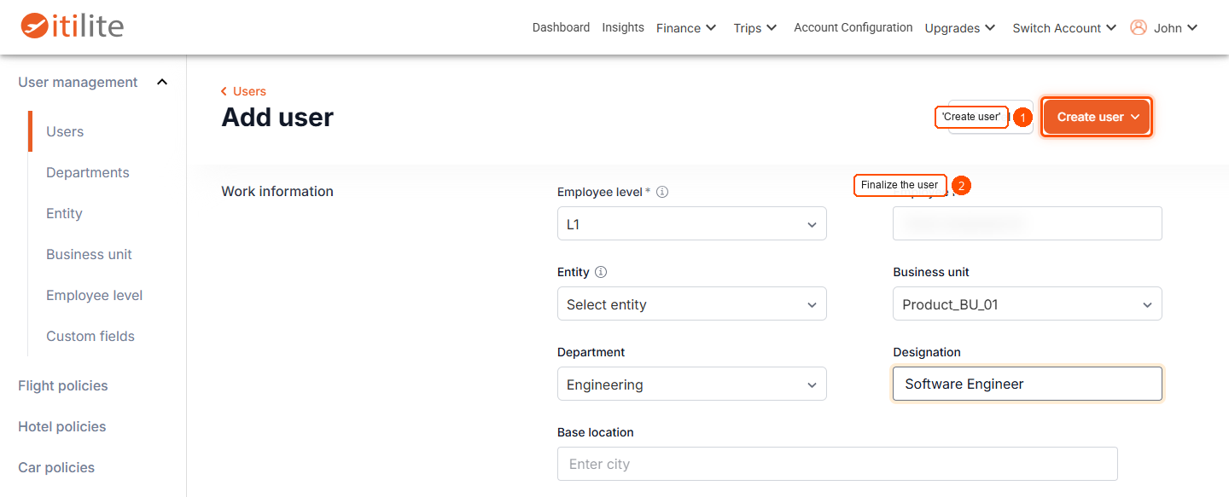The height and width of the screenshot is (497, 1229).
Task: Select Custom fields in the sidebar
Action: click(90, 336)
